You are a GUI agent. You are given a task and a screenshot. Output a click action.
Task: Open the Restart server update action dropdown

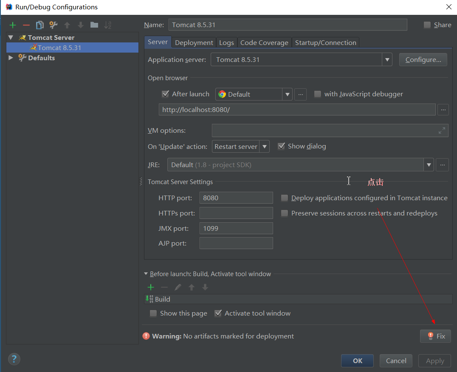tap(265, 147)
